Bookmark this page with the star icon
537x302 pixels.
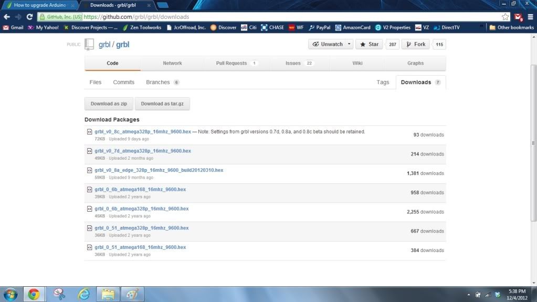[x=505, y=17]
